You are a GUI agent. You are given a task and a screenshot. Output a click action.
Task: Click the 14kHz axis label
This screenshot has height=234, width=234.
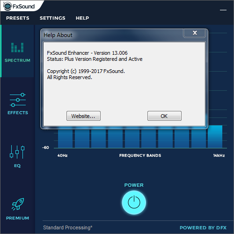[219, 155]
